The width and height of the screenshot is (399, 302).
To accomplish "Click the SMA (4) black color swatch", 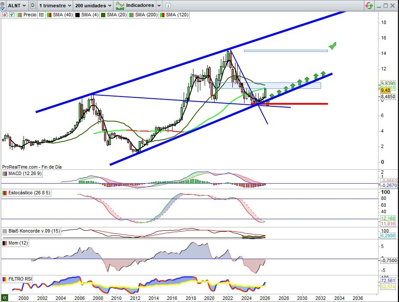I will pyautogui.click(x=78, y=15).
